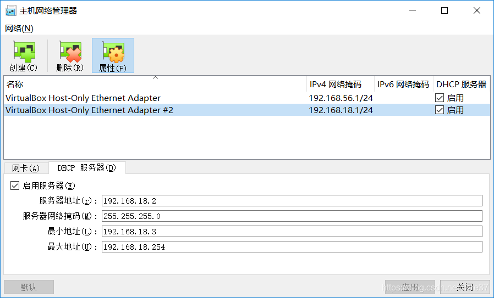The image size is (494, 298).
Task: Close the window with the X button
Action: tap(477, 10)
